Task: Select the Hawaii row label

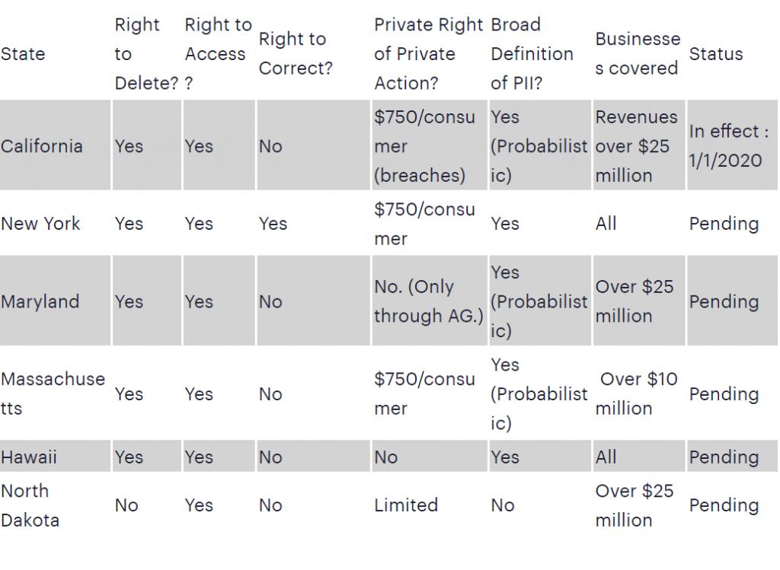Action: (29, 457)
